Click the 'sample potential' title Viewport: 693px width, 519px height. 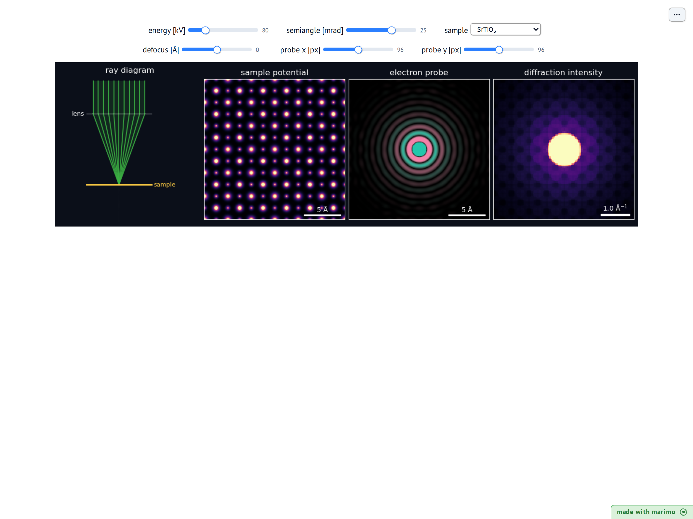(274, 72)
